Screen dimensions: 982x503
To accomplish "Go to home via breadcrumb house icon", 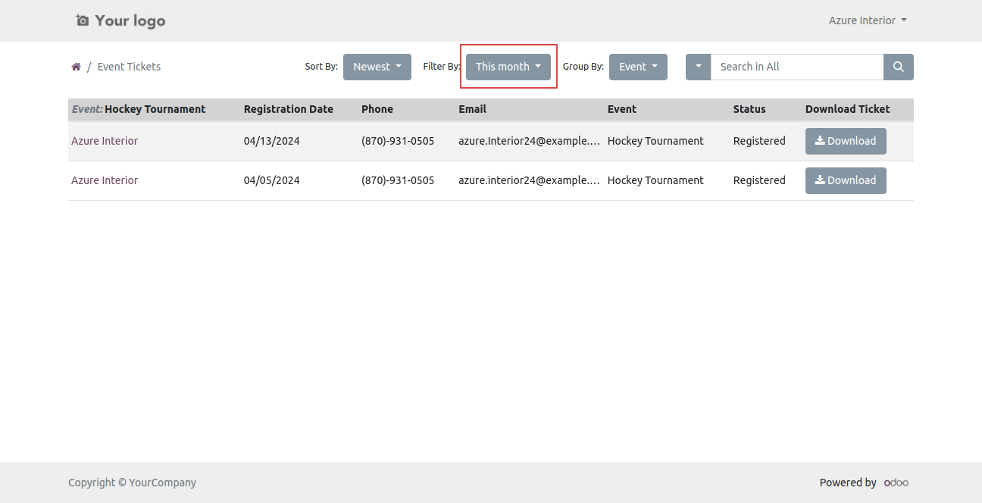I will click(76, 67).
